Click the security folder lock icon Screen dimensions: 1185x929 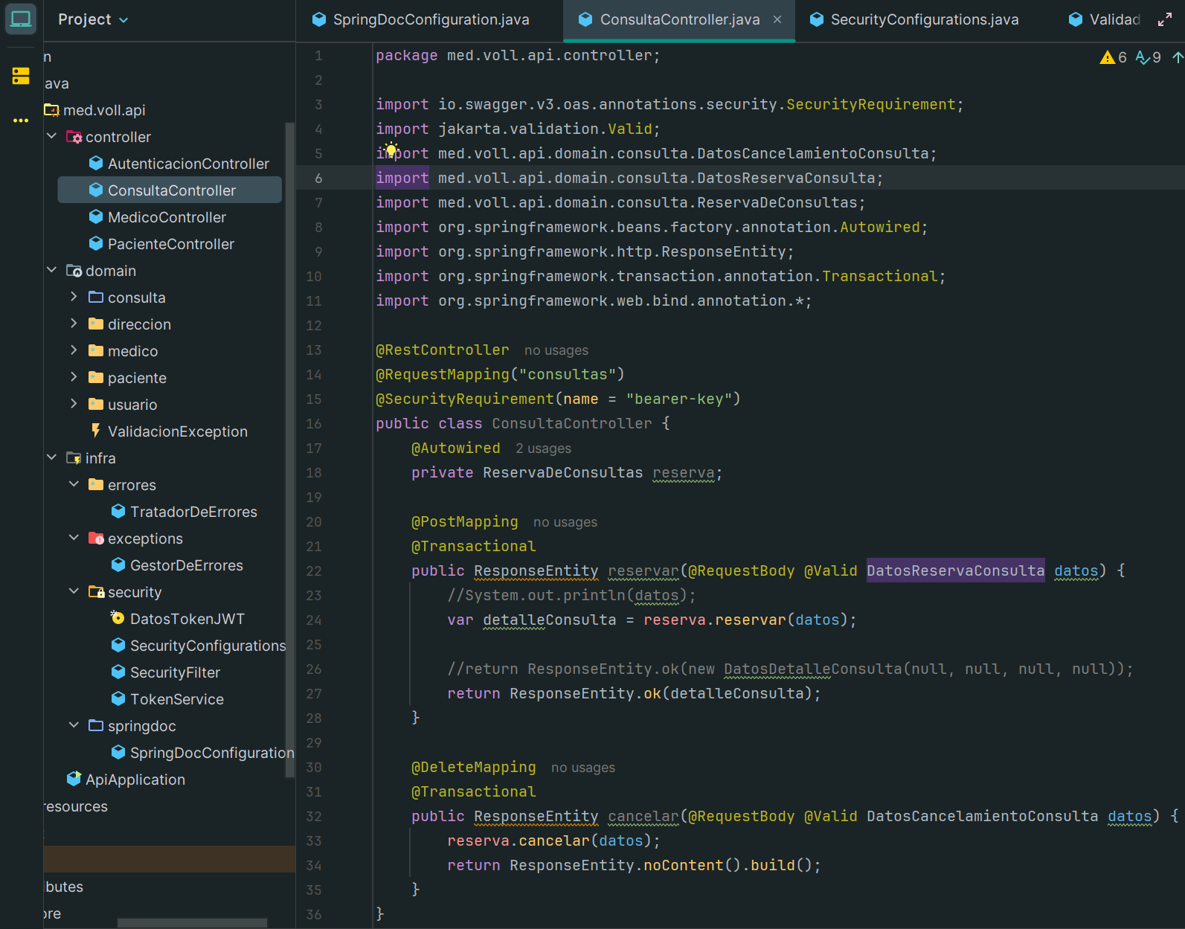coord(96,592)
